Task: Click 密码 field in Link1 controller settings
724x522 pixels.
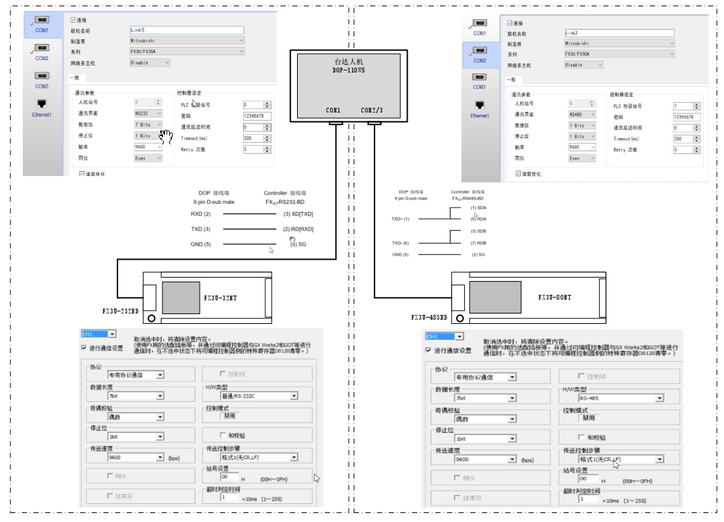Action: tap(257, 116)
